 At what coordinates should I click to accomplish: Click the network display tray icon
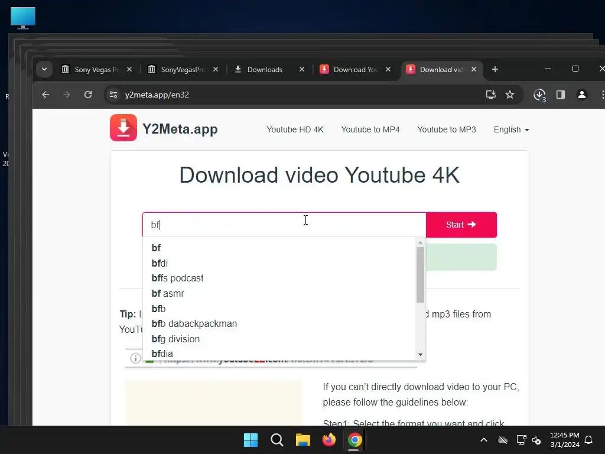521,440
